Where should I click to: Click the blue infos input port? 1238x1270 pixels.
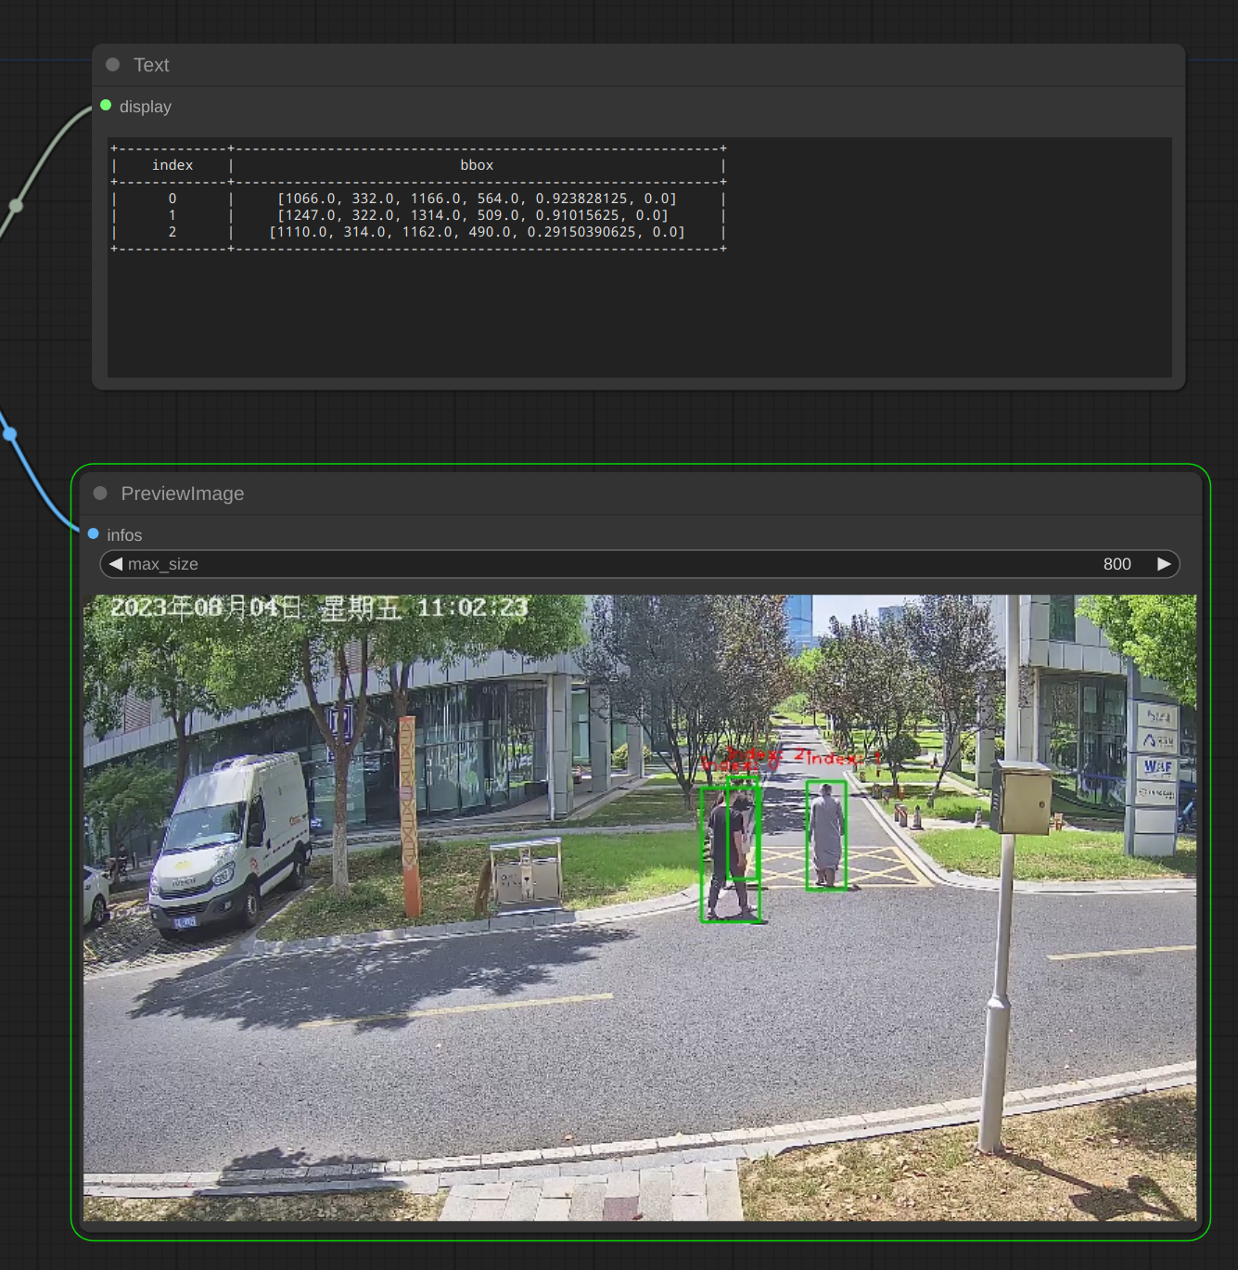coord(93,534)
